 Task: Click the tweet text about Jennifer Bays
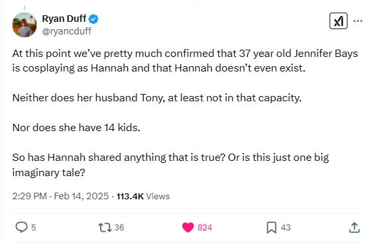[x=185, y=61]
